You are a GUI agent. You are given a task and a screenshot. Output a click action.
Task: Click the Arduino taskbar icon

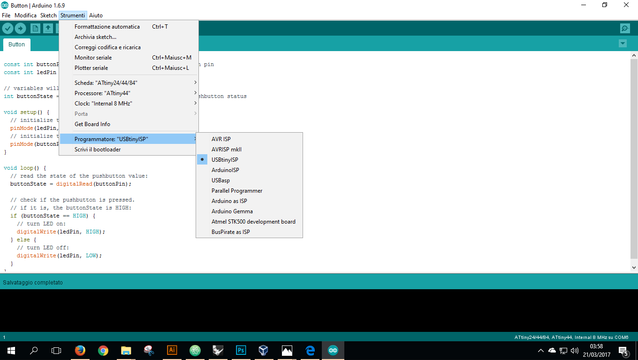(333, 350)
